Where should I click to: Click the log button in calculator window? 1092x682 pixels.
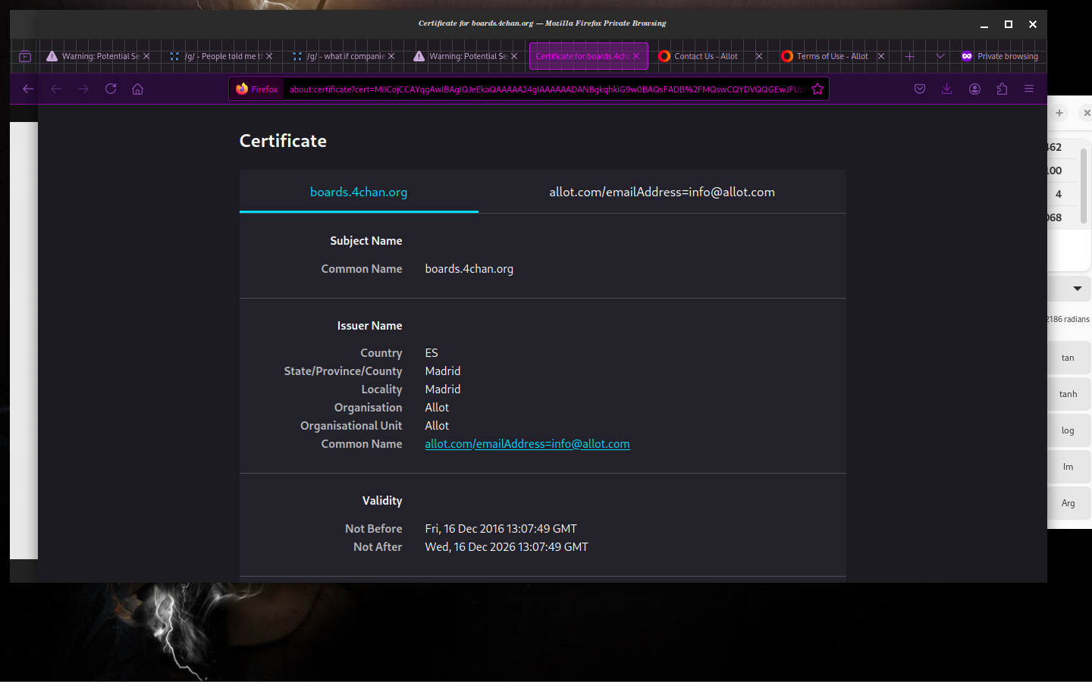(1068, 430)
